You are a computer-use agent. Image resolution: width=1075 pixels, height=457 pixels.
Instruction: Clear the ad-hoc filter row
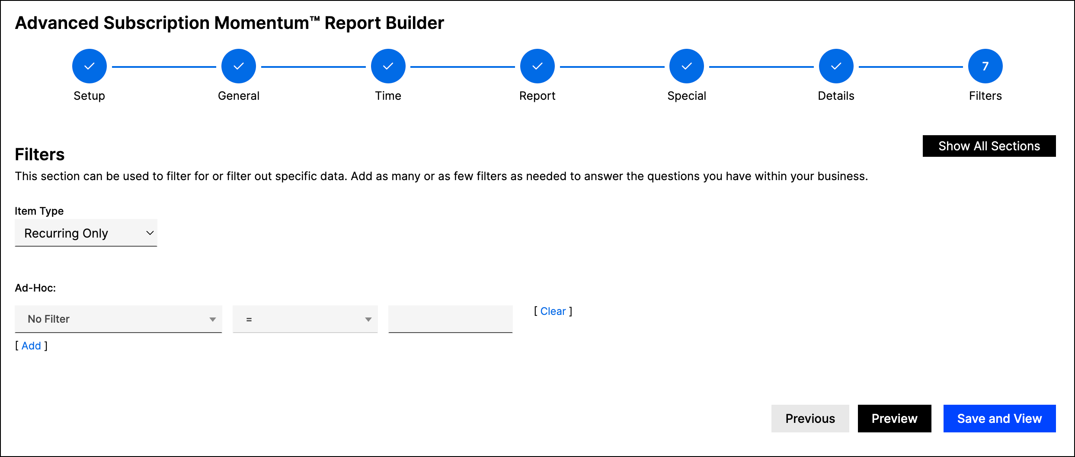tap(553, 311)
